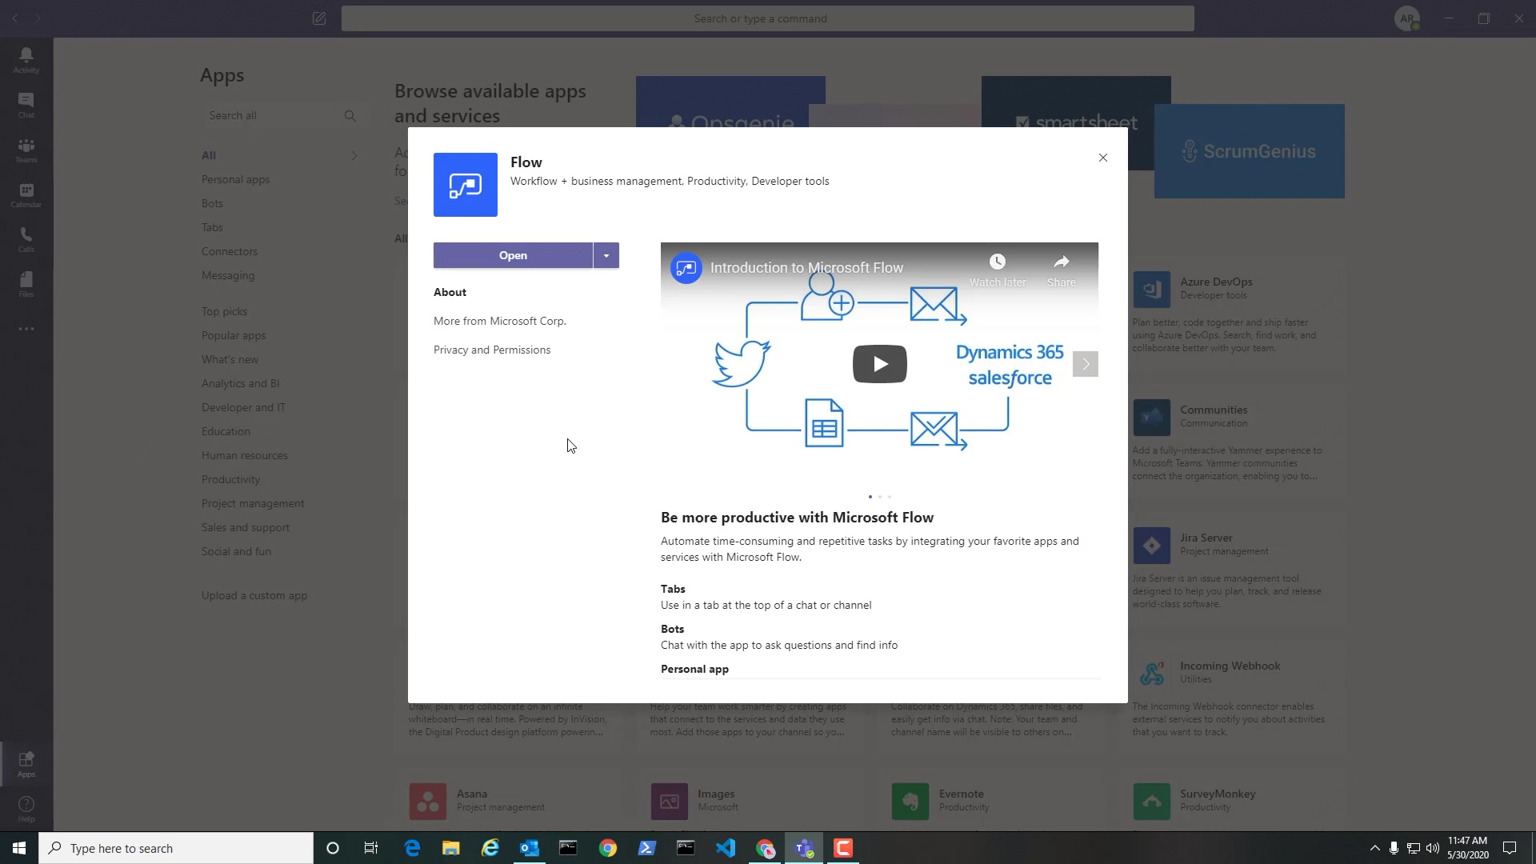
Task: Open Chat in Teams sidebar
Action: tap(26, 105)
